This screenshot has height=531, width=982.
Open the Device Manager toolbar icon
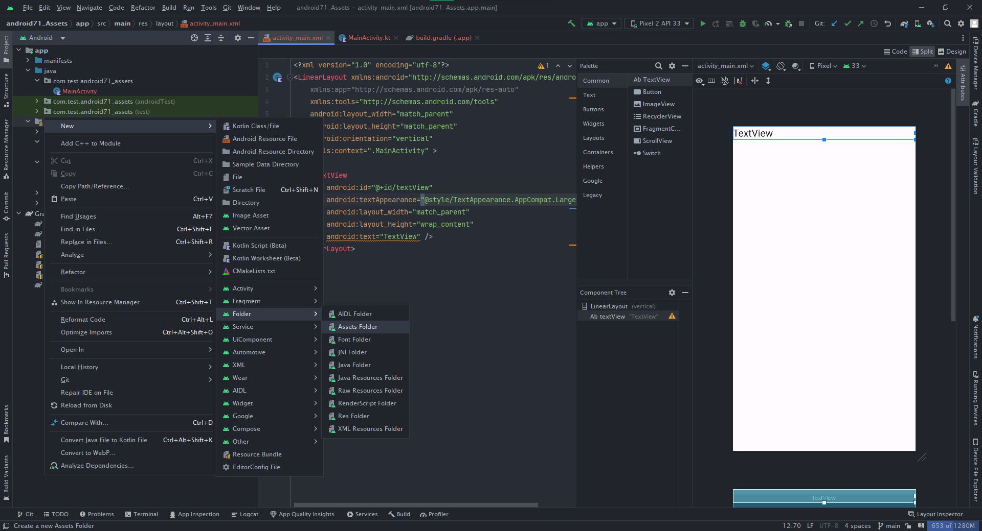click(x=918, y=23)
